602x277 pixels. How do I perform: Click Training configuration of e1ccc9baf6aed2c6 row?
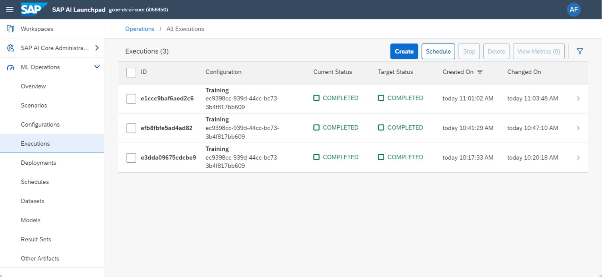(217, 90)
